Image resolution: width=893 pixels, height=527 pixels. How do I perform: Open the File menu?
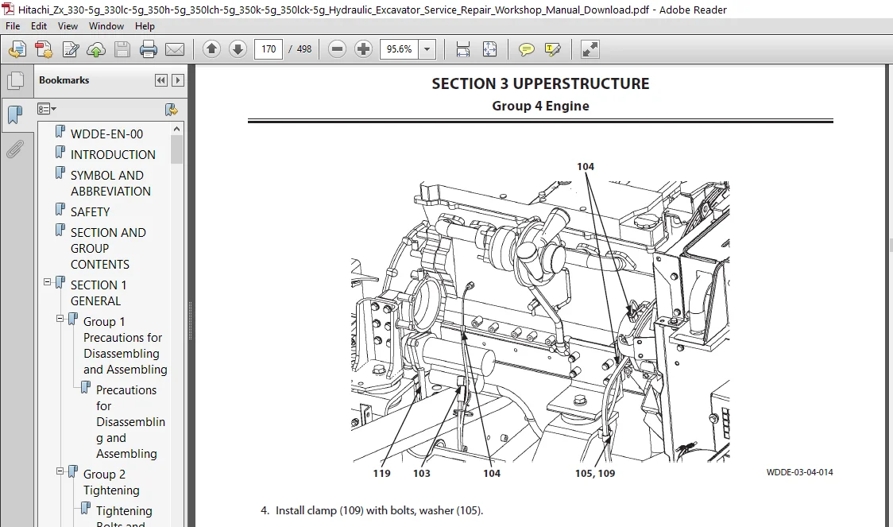pyautogui.click(x=13, y=26)
